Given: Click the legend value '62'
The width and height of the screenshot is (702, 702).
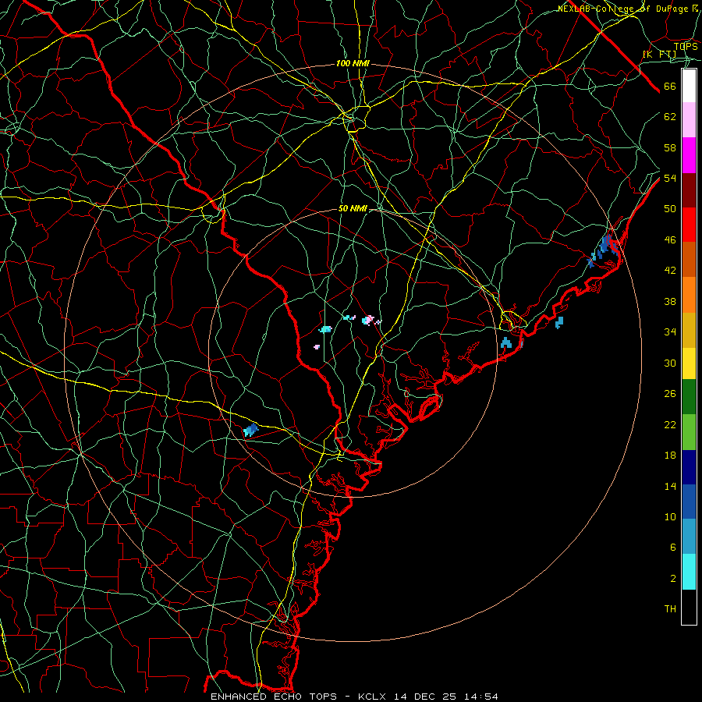Looking at the screenshot, I should click(x=670, y=117).
